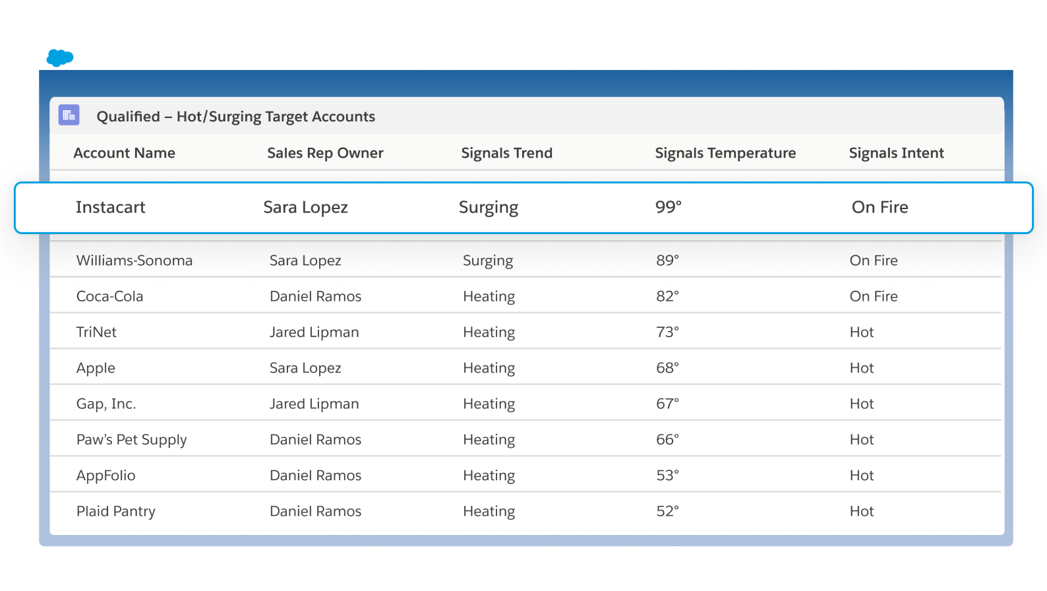1047x591 pixels.
Task: Open the Paw's Pet Supply account
Action: (132, 440)
